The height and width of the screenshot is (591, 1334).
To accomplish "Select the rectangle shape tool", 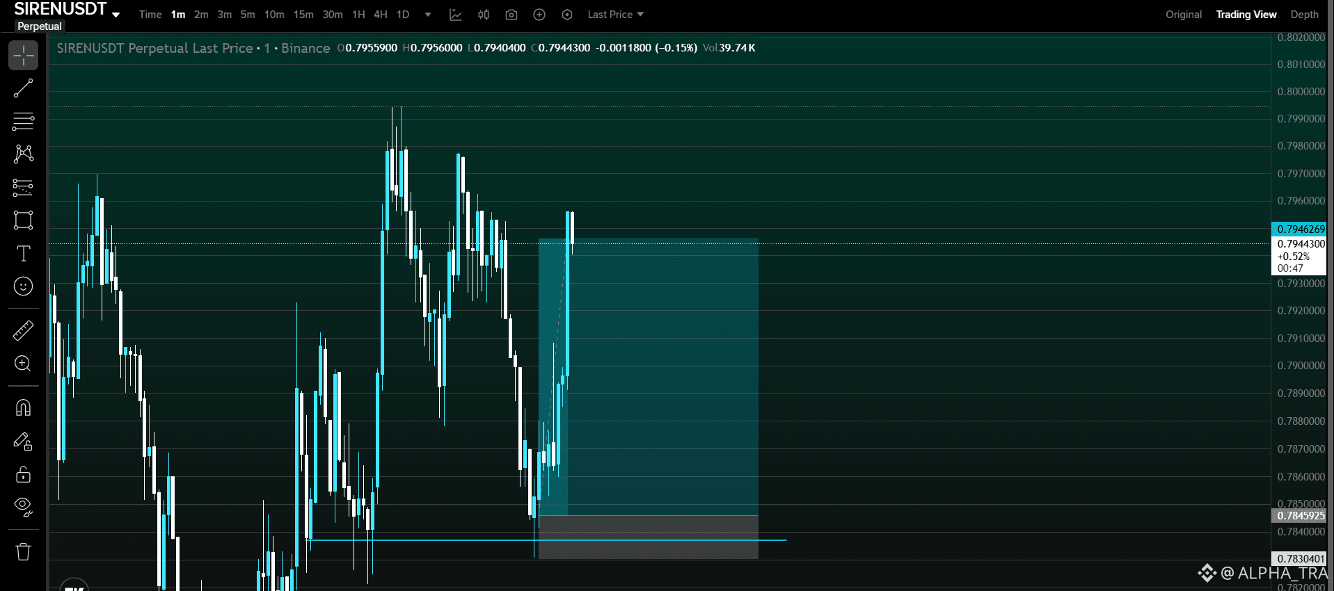I will [23, 220].
